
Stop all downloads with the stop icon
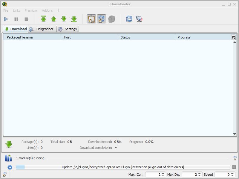(26, 19)
